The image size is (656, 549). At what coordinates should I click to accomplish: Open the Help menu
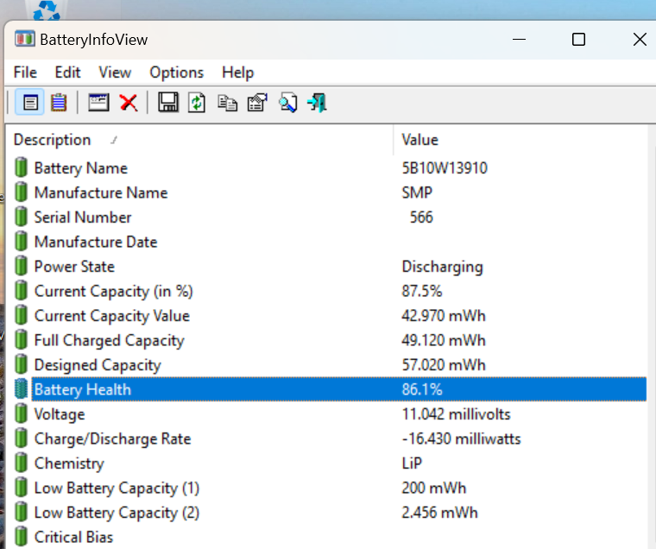click(x=237, y=73)
